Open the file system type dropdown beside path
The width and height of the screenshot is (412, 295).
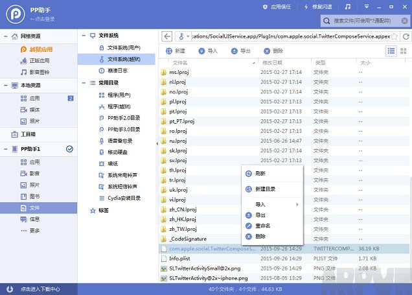click(183, 36)
